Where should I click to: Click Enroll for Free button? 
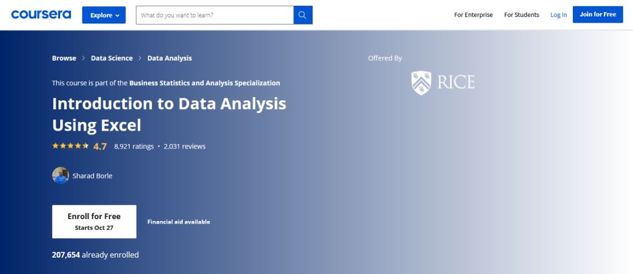pyautogui.click(x=94, y=222)
